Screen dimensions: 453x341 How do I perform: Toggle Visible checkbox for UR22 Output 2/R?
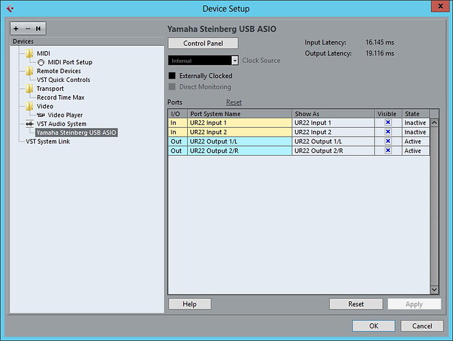(x=388, y=150)
